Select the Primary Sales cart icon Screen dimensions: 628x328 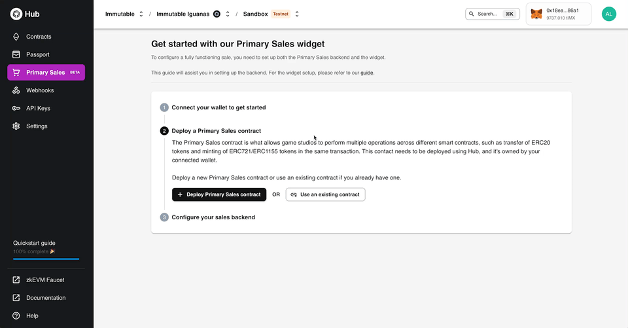[16, 72]
